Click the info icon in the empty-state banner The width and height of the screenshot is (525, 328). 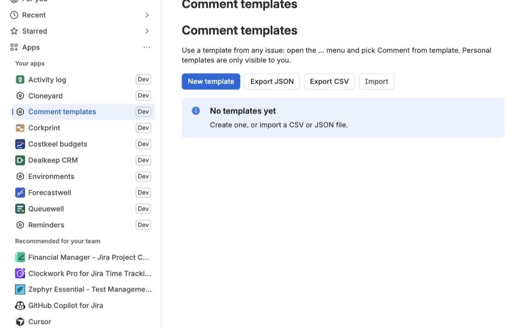pos(196,111)
